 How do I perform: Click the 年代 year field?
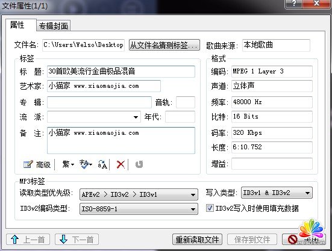[180, 117]
